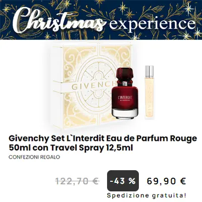Click the word experience in banner
Screen dimensions: 202x202
point(153,24)
